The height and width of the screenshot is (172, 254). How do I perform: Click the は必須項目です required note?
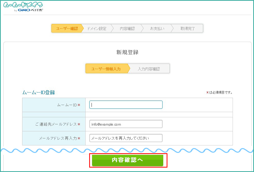[x=220, y=93]
